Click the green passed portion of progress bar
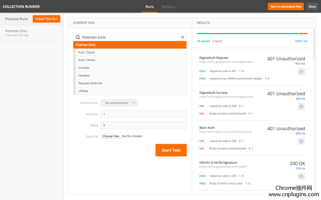 (x=247, y=33)
